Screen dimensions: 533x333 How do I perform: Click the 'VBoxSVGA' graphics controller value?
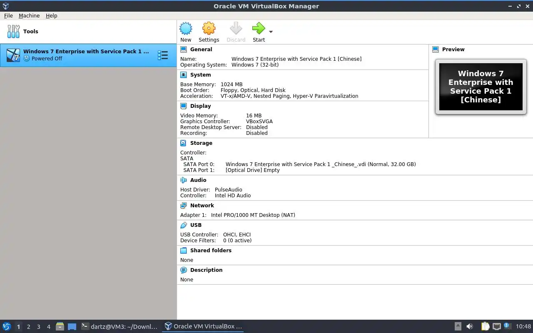pos(259,122)
